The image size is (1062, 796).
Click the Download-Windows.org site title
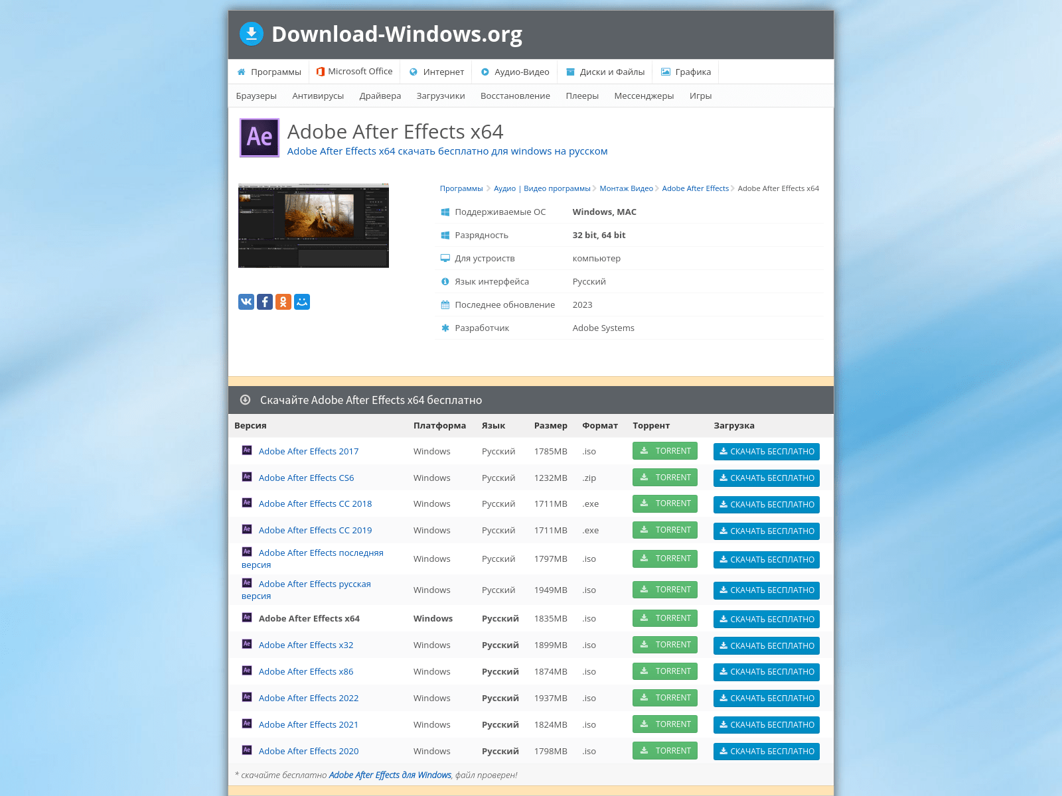click(397, 34)
